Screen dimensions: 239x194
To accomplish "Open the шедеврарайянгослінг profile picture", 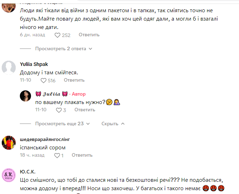I will point(9,143).
